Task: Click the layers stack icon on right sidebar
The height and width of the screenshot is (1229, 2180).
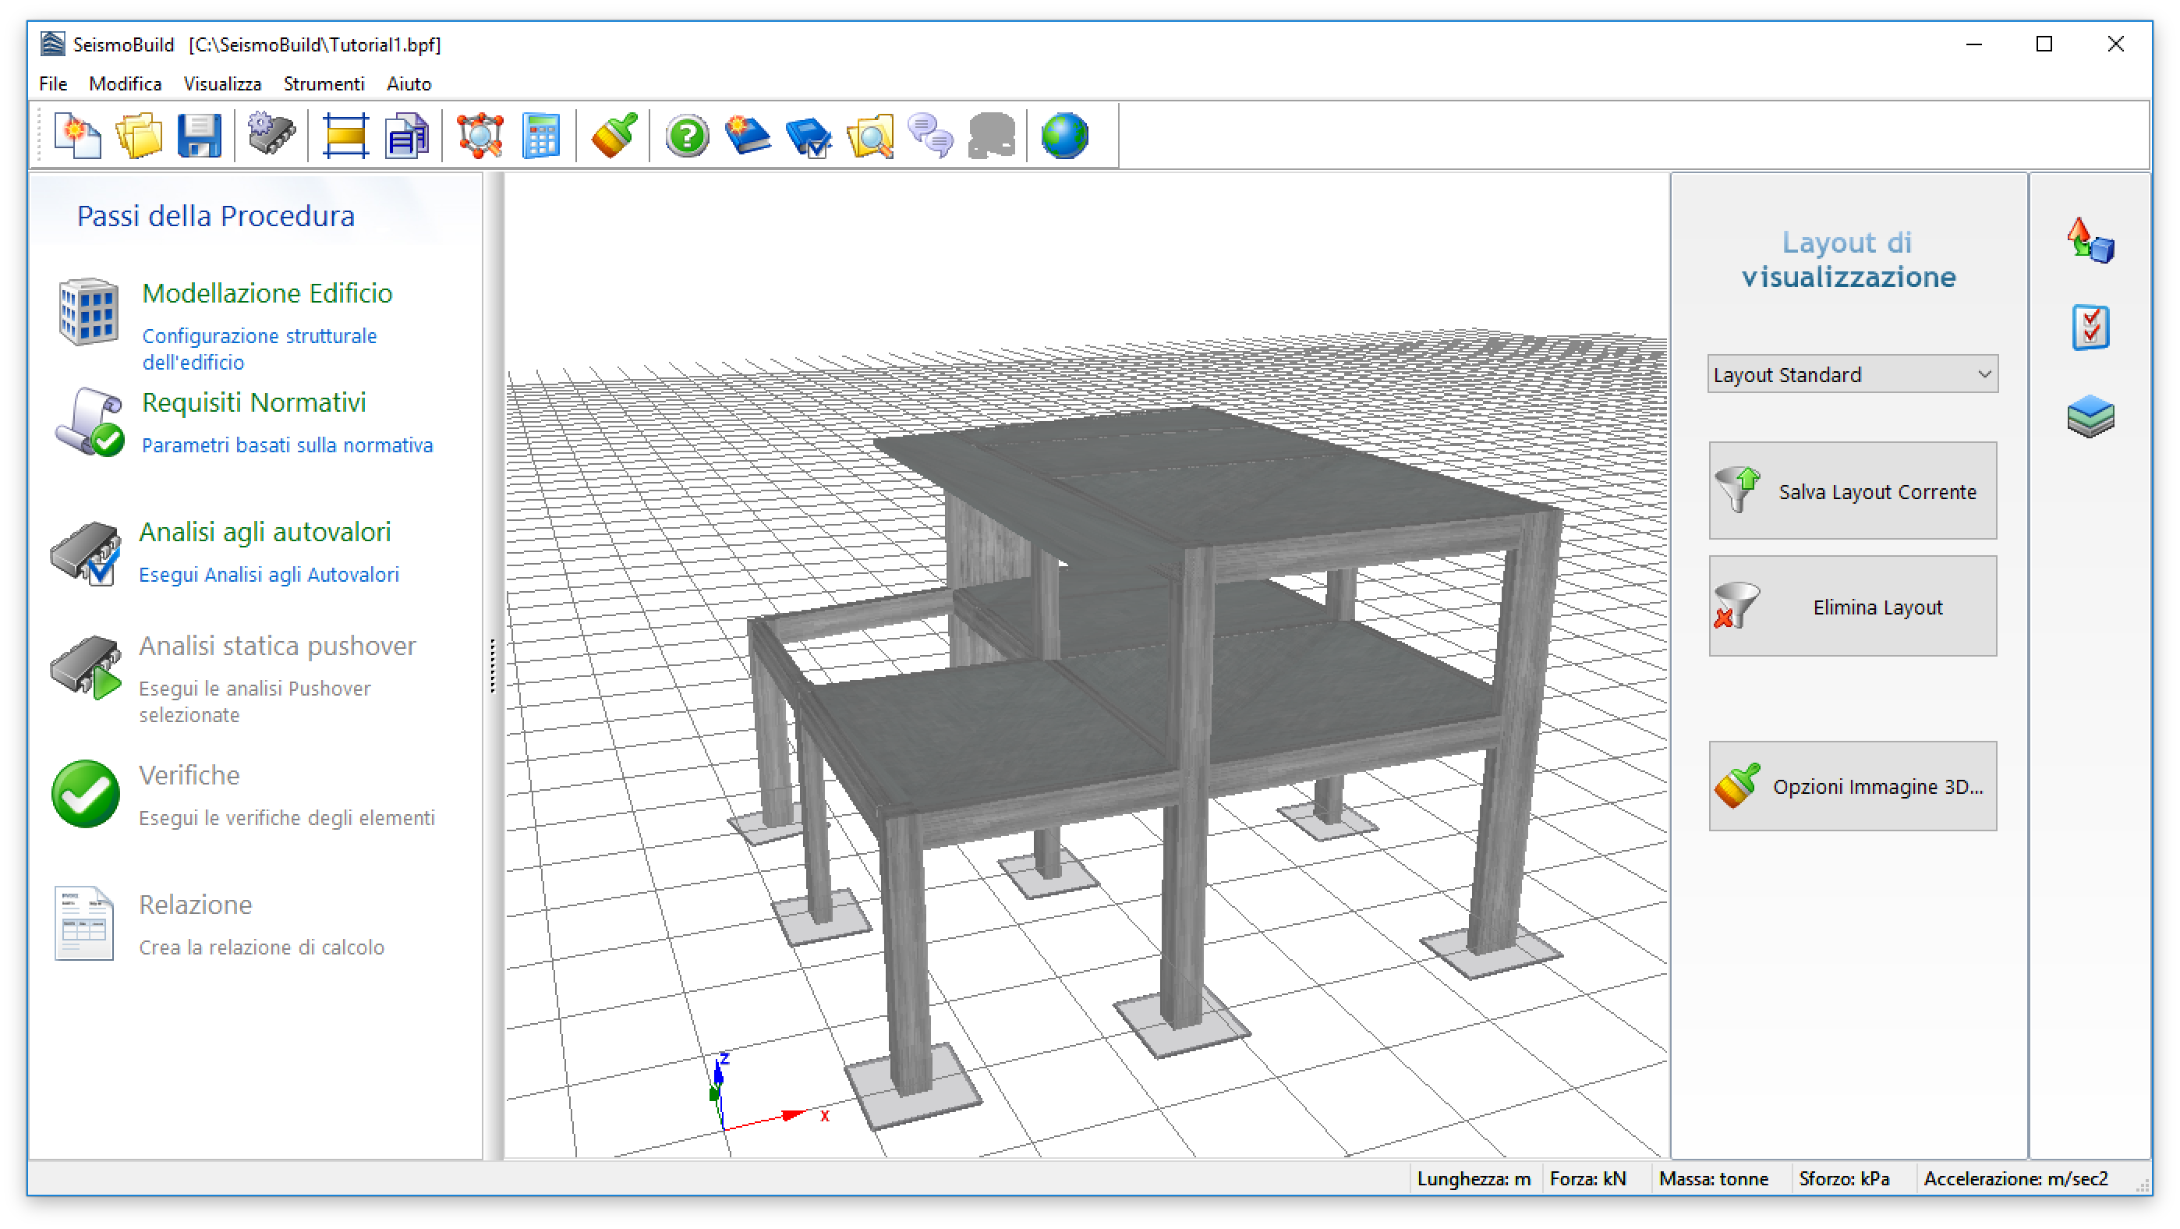Action: click(x=2090, y=416)
